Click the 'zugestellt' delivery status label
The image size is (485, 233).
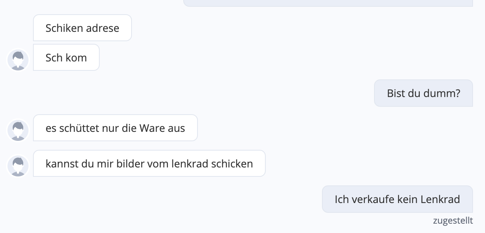[453, 221]
